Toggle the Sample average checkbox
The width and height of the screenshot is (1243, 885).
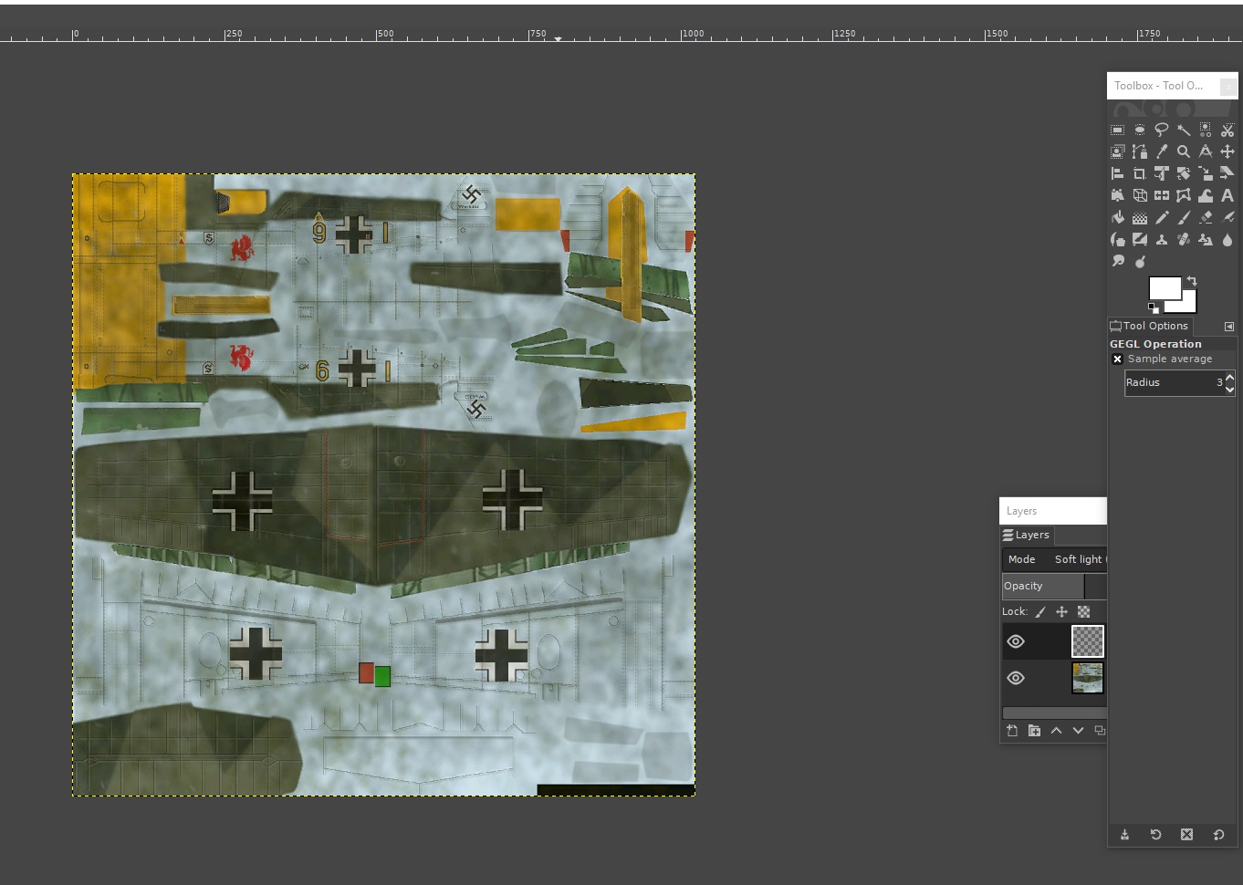pos(1117,359)
